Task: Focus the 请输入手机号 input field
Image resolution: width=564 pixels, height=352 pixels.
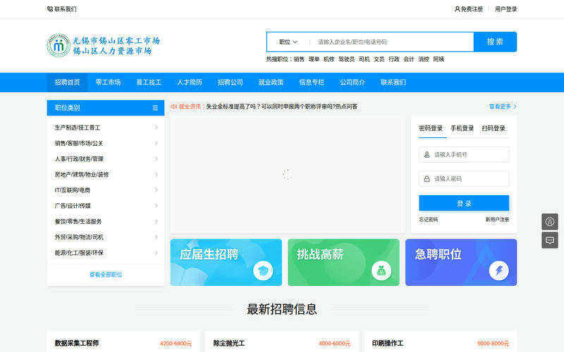Action: [464, 154]
